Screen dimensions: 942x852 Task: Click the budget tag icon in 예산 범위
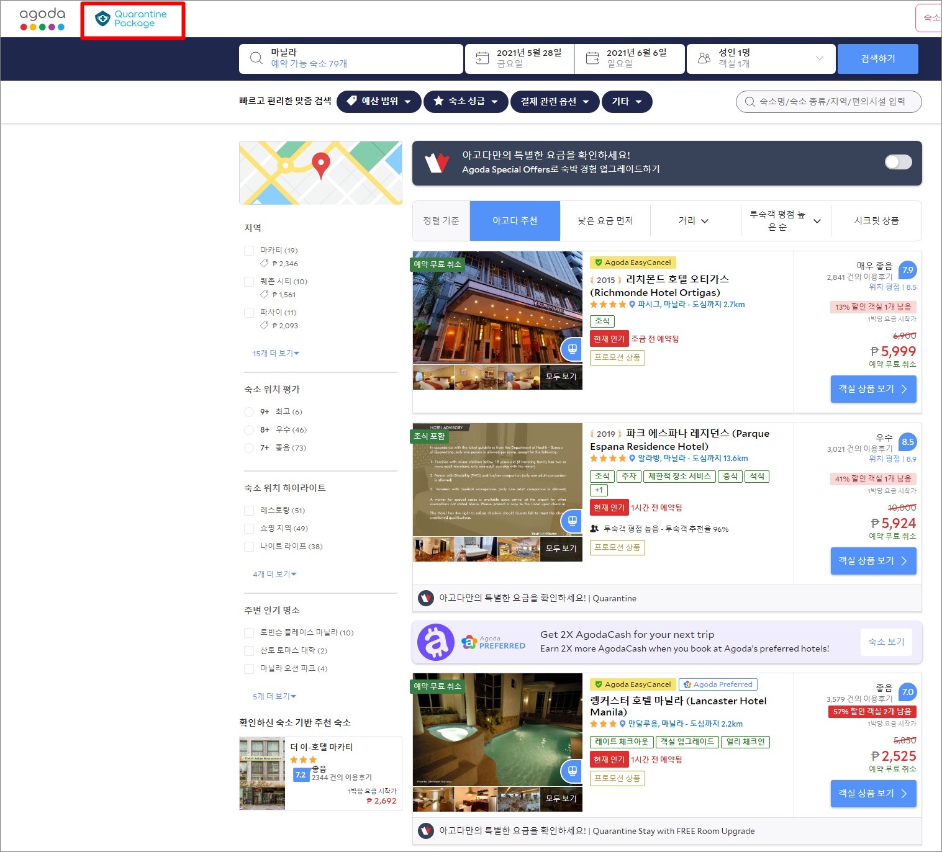click(351, 101)
